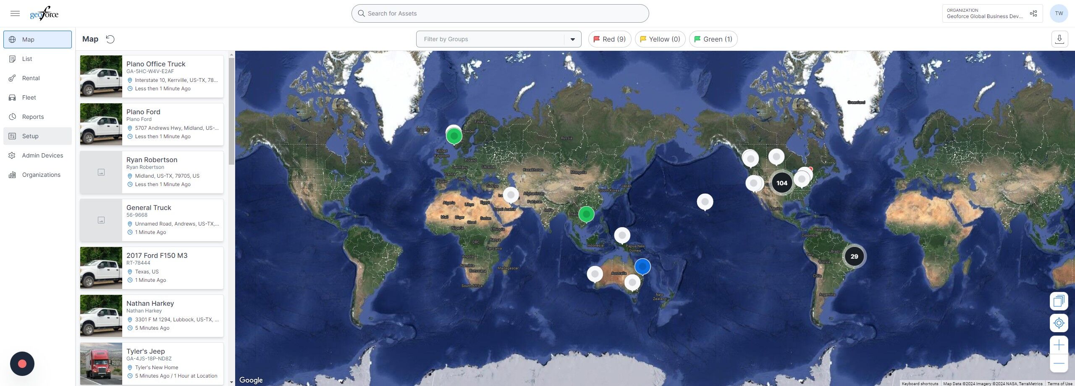Toggle the Green (1) flag filter
The image size is (1075, 386).
click(713, 39)
